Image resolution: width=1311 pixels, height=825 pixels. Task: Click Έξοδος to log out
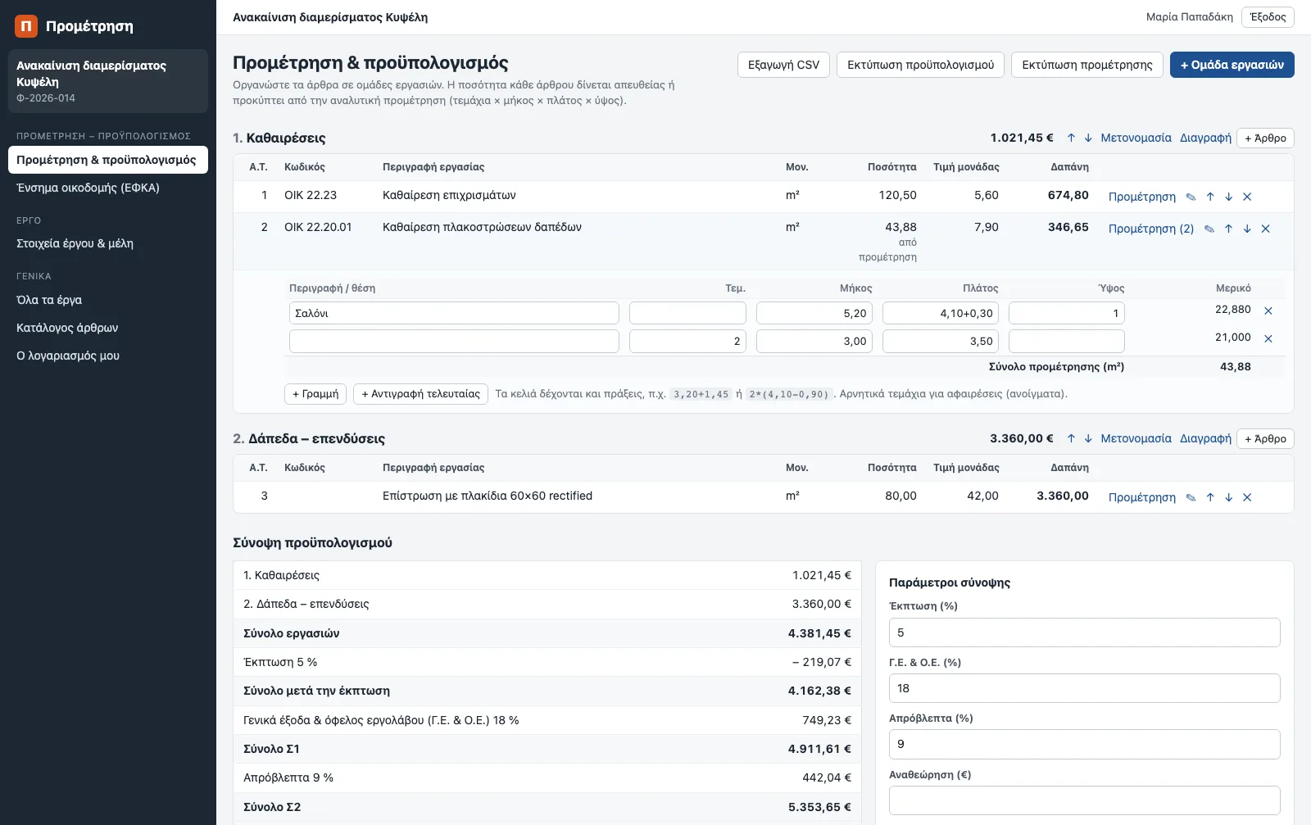click(x=1268, y=17)
